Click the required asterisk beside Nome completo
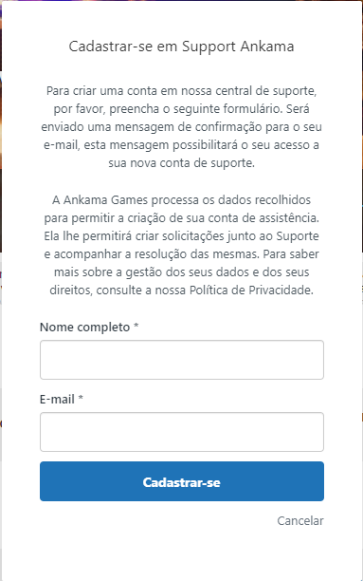Viewport: 363px width, 581px height. pyautogui.click(x=136, y=326)
